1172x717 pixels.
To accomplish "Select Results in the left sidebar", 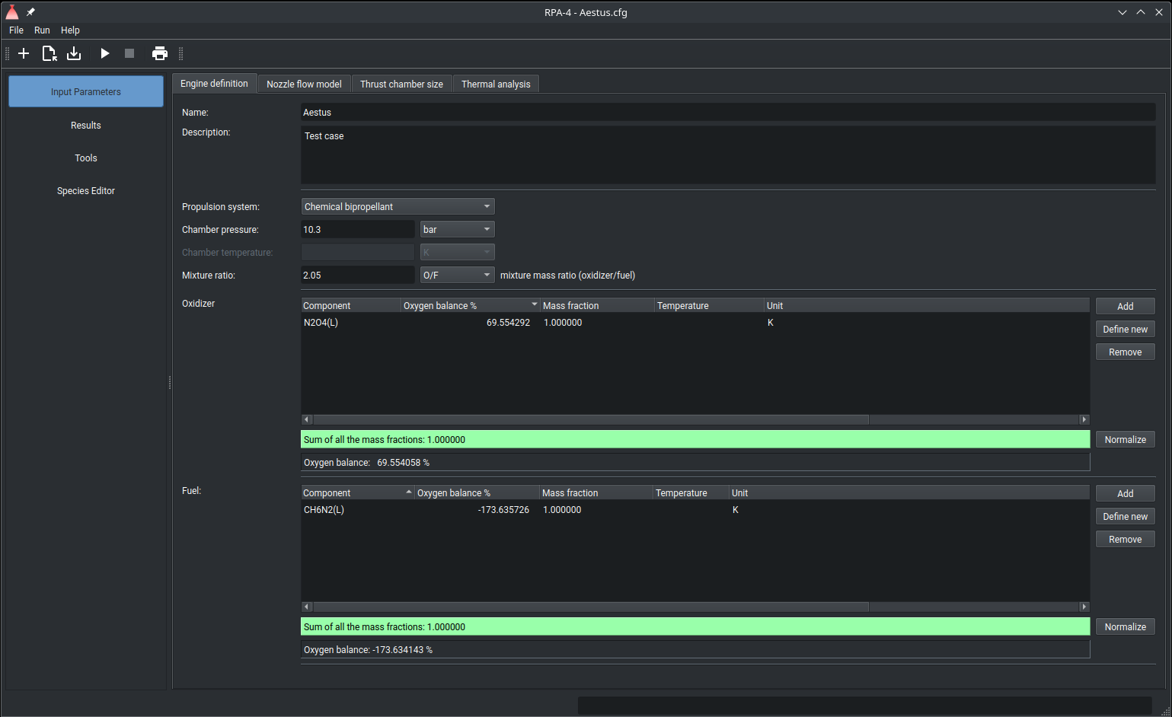I will (x=86, y=126).
